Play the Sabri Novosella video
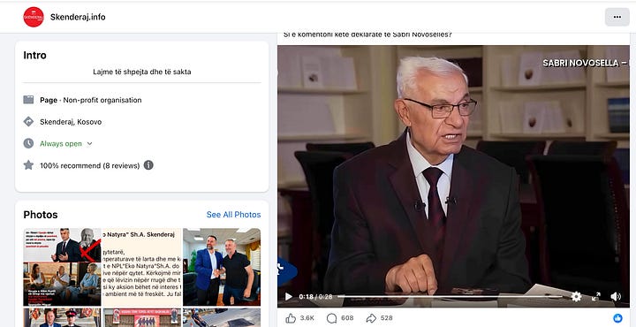 coord(288,297)
